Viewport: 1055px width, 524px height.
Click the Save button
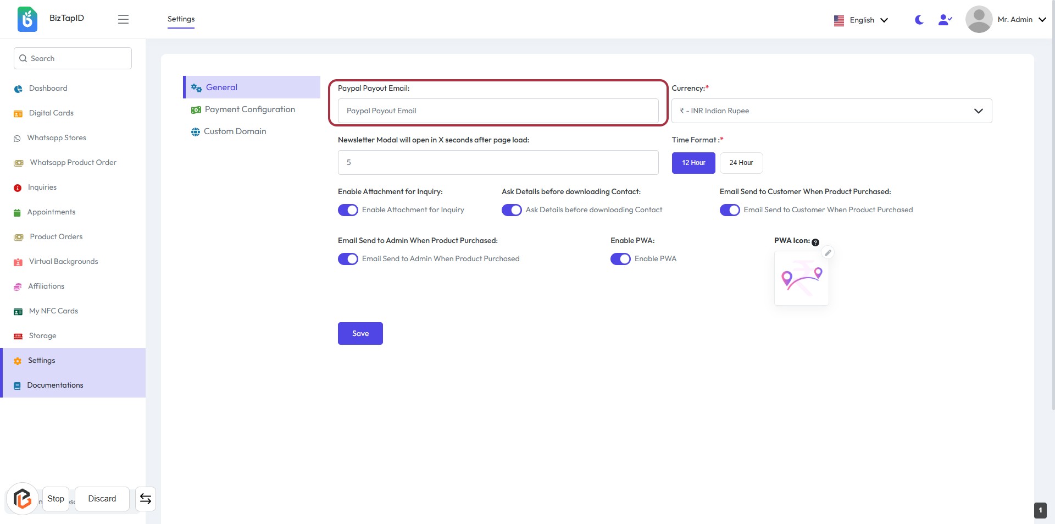[360, 333]
